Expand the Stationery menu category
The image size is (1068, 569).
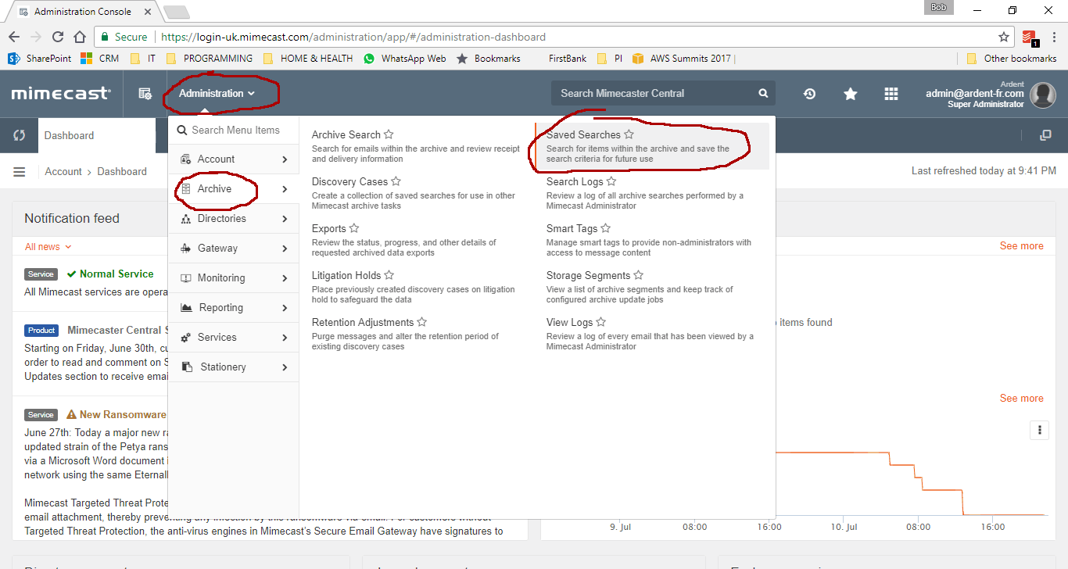pyautogui.click(x=234, y=367)
